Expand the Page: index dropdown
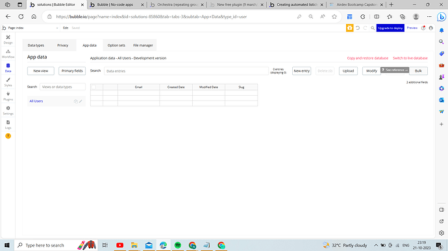The width and height of the screenshot is (448, 251). coord(31,28)
